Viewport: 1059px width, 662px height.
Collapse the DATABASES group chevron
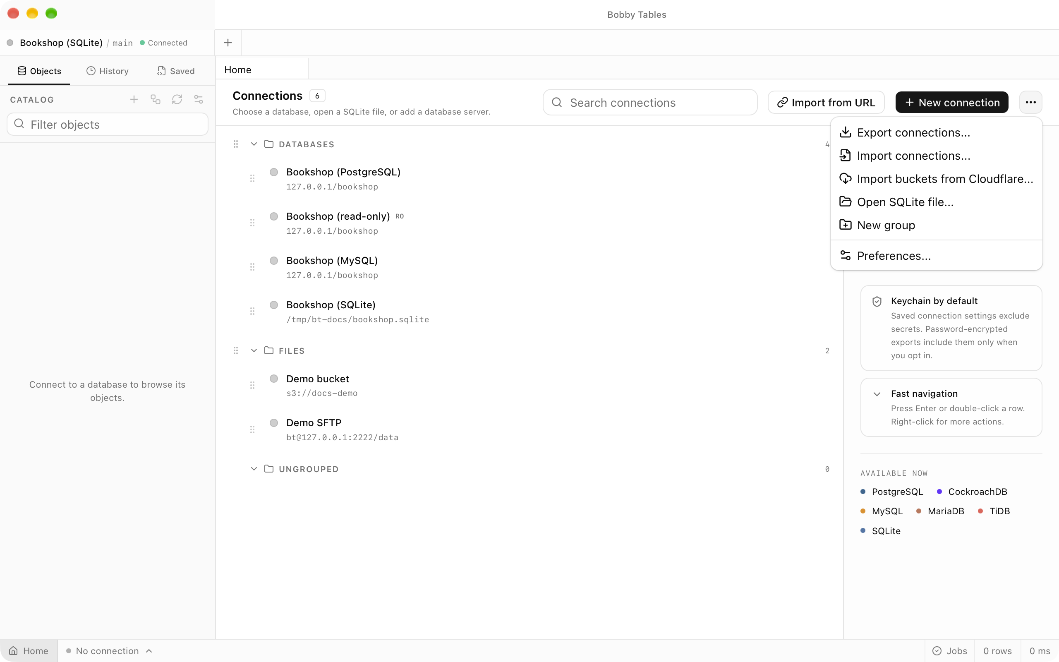coord(254,144)
